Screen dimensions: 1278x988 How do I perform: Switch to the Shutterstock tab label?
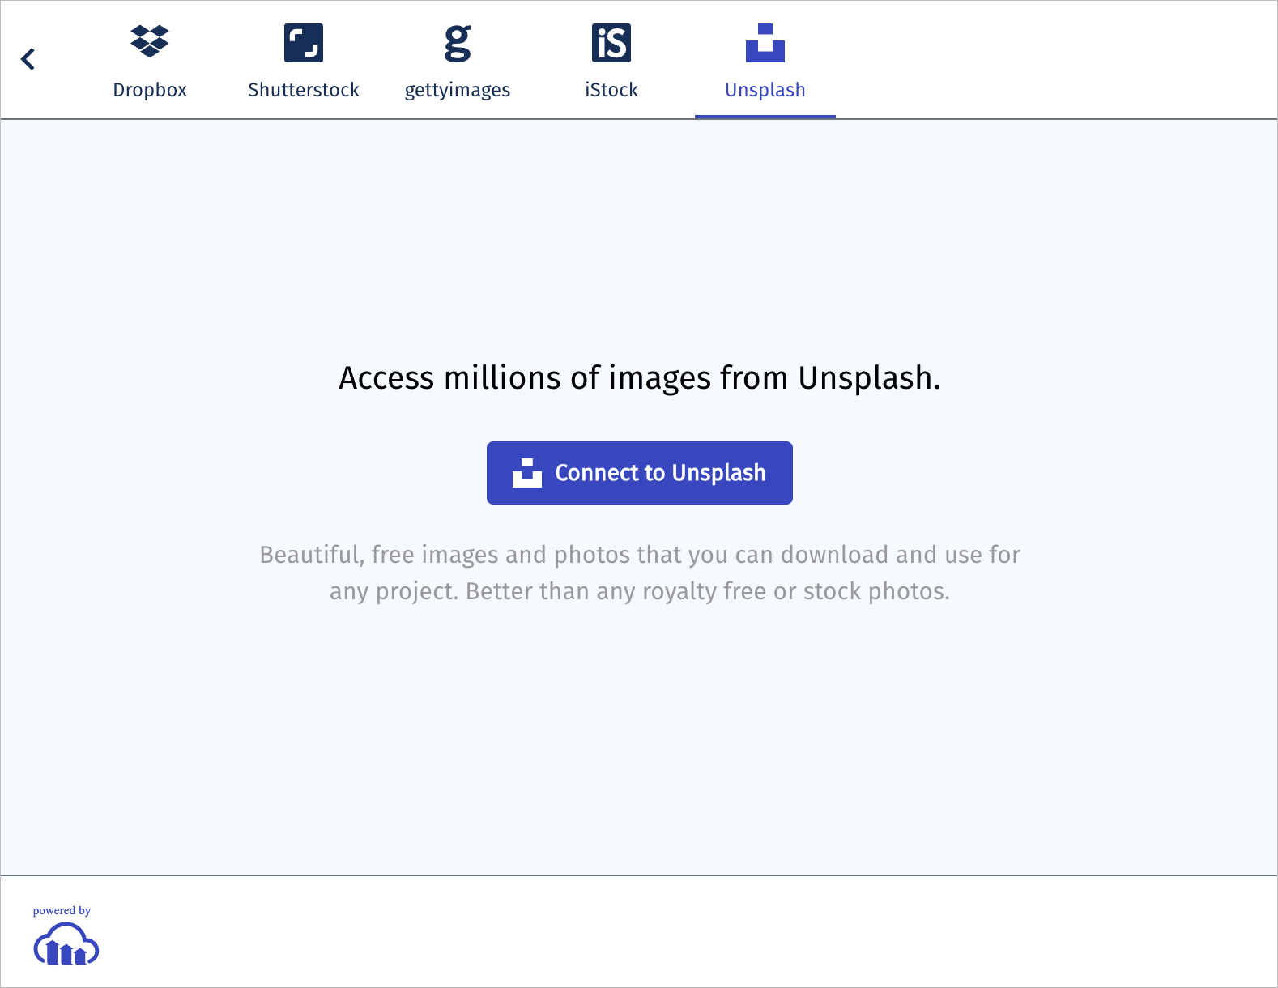(x=304, y=90)
